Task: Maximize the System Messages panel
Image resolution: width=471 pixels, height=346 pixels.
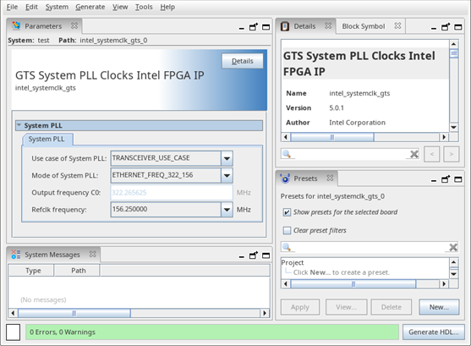Action: point(266,255)
